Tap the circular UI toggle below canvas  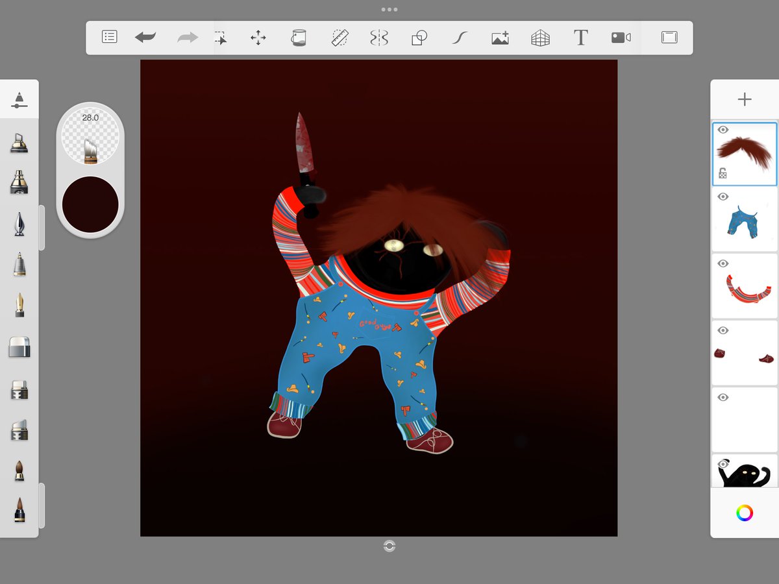point(389,546)
